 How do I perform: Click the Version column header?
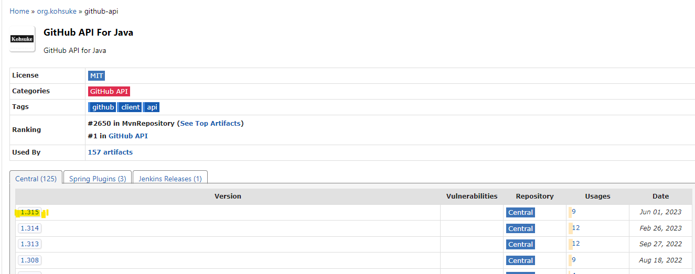[x=228, y=196]
